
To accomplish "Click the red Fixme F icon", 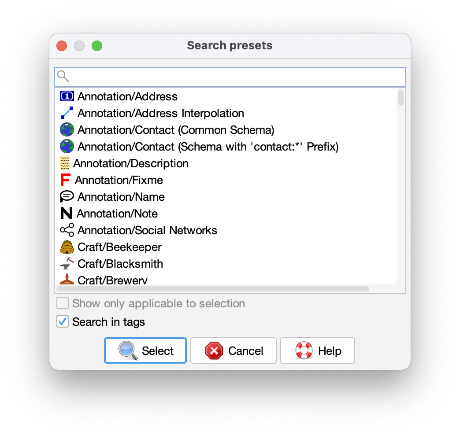I will pyautogui.click(x=65, y=180).
